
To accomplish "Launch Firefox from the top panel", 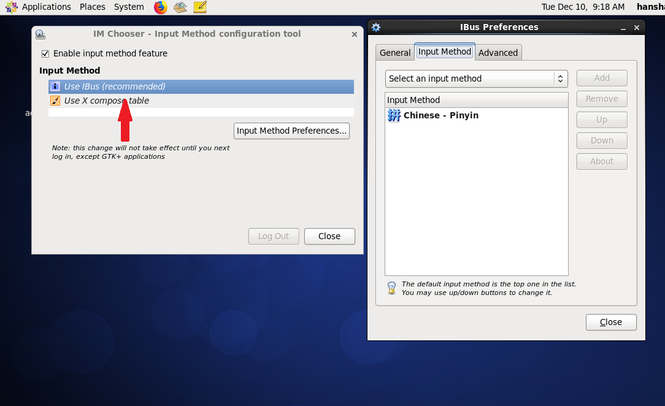I will [160, 7].
